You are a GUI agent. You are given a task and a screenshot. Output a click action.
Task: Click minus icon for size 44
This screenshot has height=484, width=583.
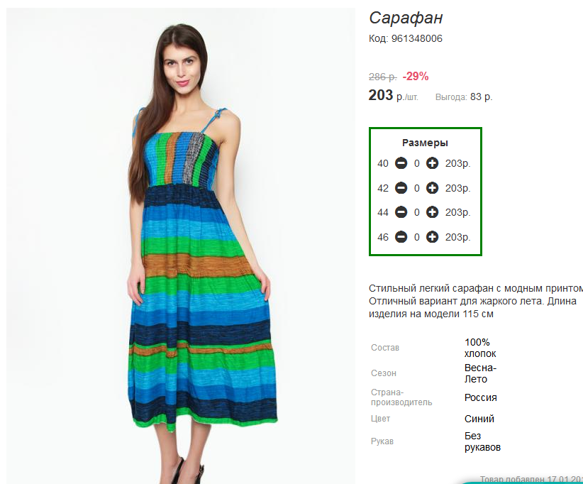[401, 212]
